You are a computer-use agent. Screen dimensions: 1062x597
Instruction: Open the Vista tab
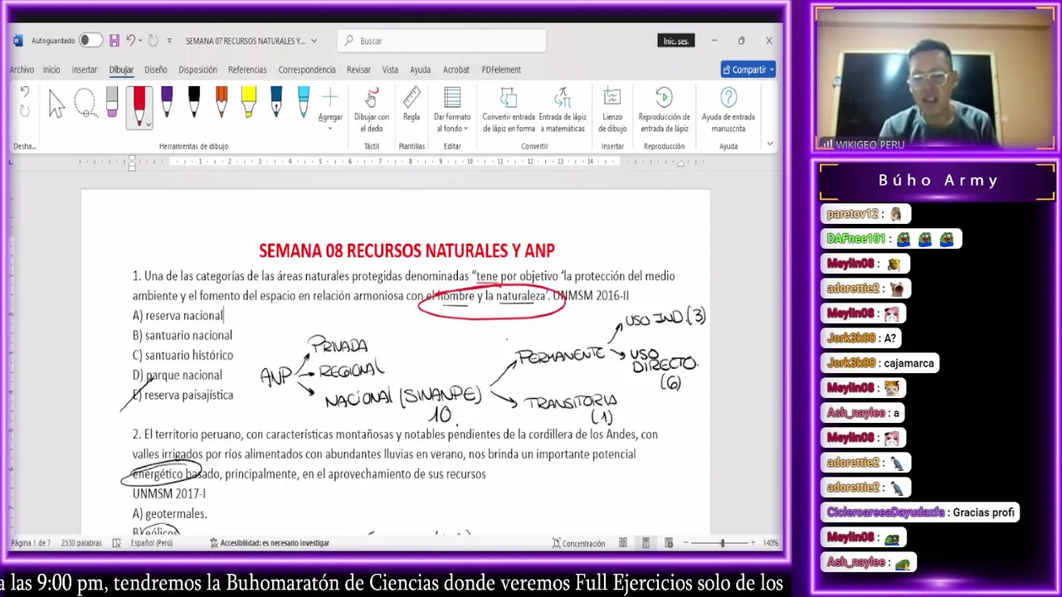(390, 70)
